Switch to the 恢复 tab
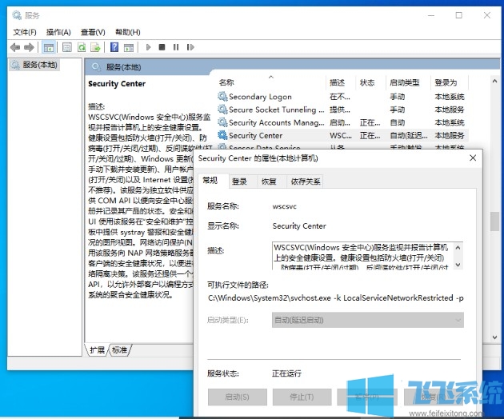504x419 pixels. pos(269,182)
